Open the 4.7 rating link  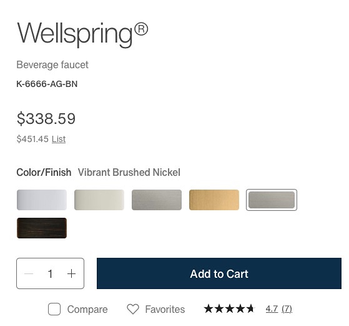point(272,309)
